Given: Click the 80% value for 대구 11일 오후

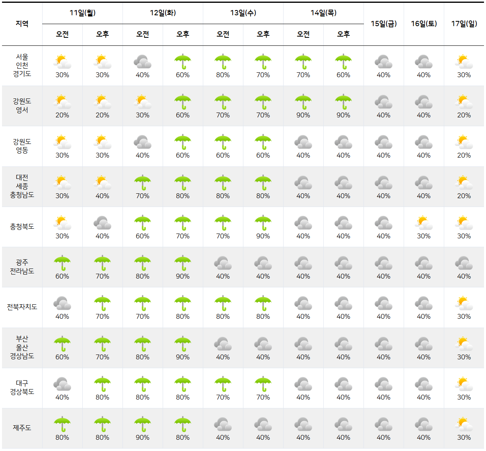Looking at the screenshot, I should [102, 398].
